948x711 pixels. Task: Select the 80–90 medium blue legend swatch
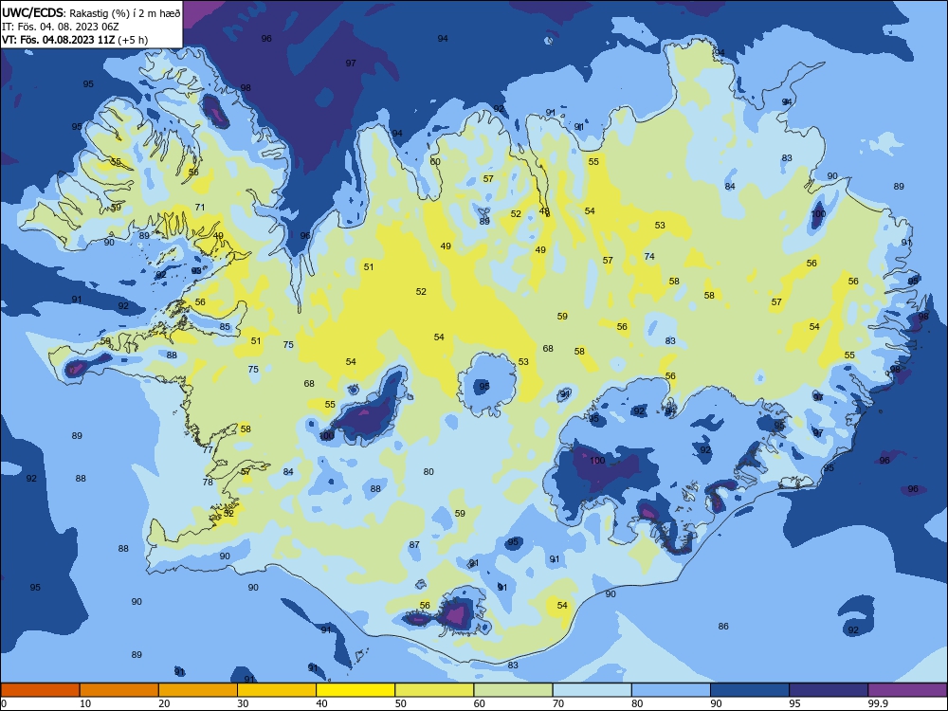point(671,690)
